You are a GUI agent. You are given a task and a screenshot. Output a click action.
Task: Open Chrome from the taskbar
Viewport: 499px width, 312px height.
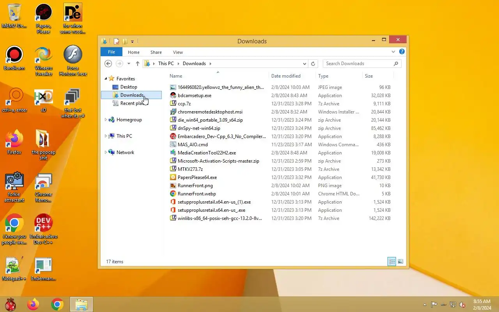(x=57, y=304)
